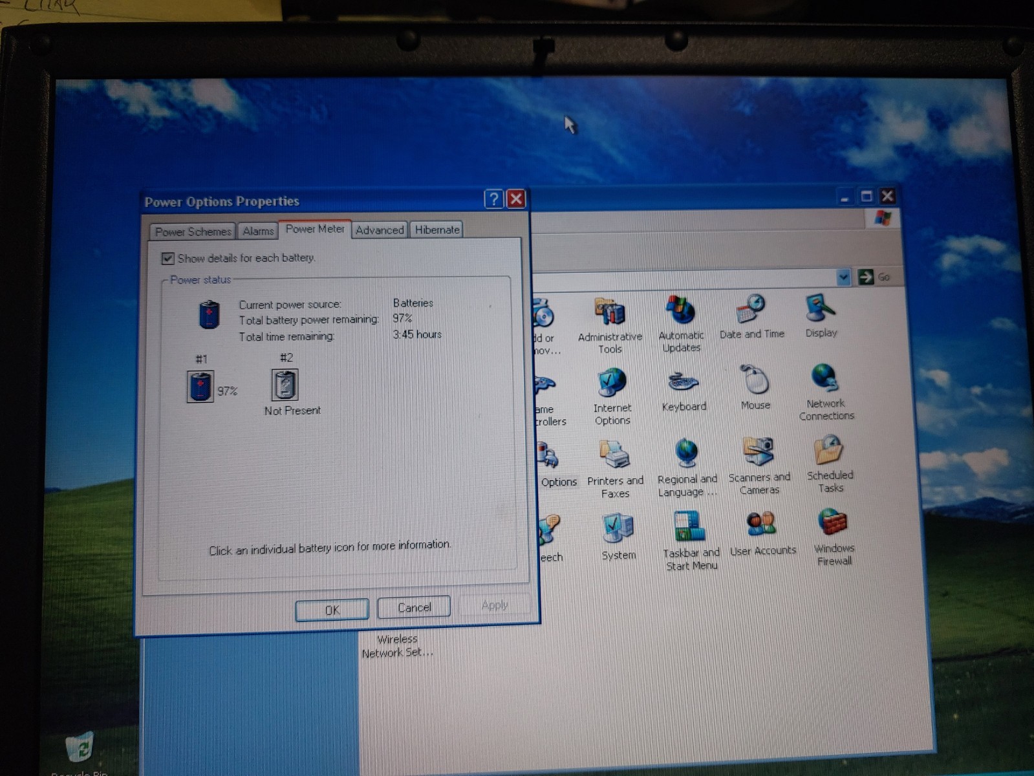1034x776 pixels.
Task: Open the Display control panel icon
Action: pos(821,308)
